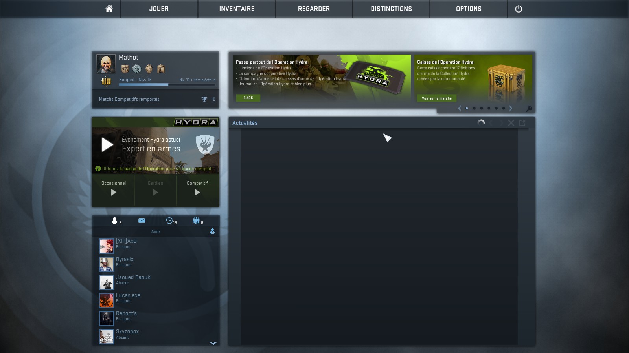Select the second store carousel dot
This screenshot has width=629, height=353.
click(474, 108)
